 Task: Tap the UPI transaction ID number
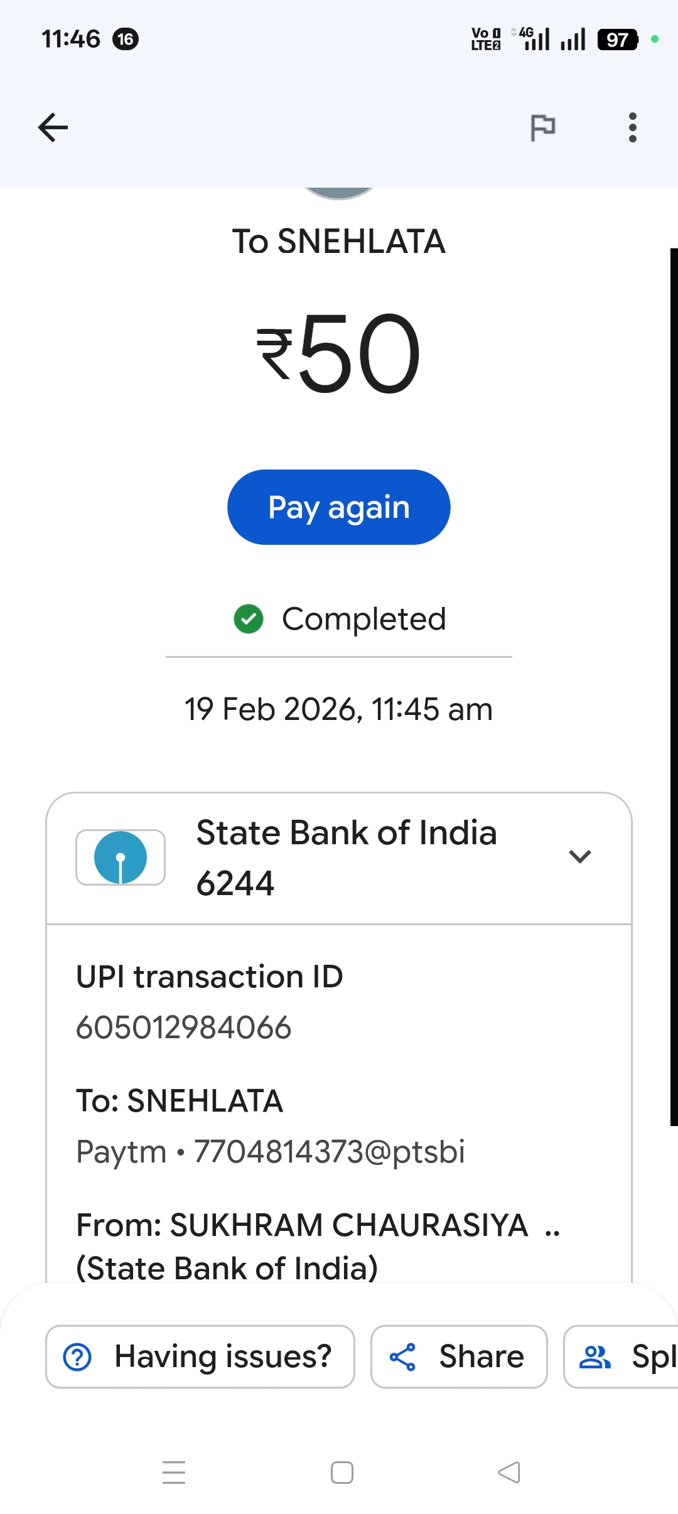[x=184, y=1028]
